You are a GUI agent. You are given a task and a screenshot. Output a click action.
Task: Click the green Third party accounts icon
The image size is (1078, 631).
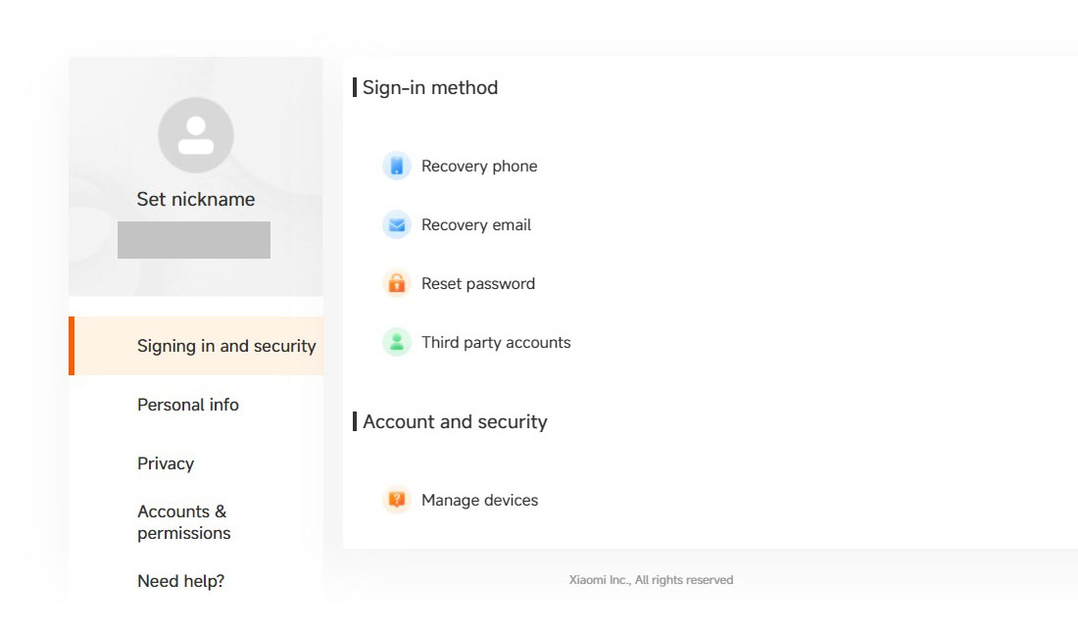tap(396, 342)
